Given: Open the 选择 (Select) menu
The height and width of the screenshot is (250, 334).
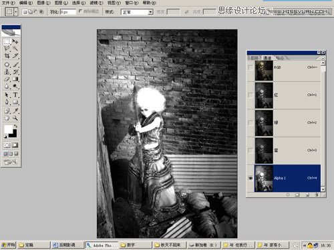Looking at the screenshot, I should click(x=79, y=3).
